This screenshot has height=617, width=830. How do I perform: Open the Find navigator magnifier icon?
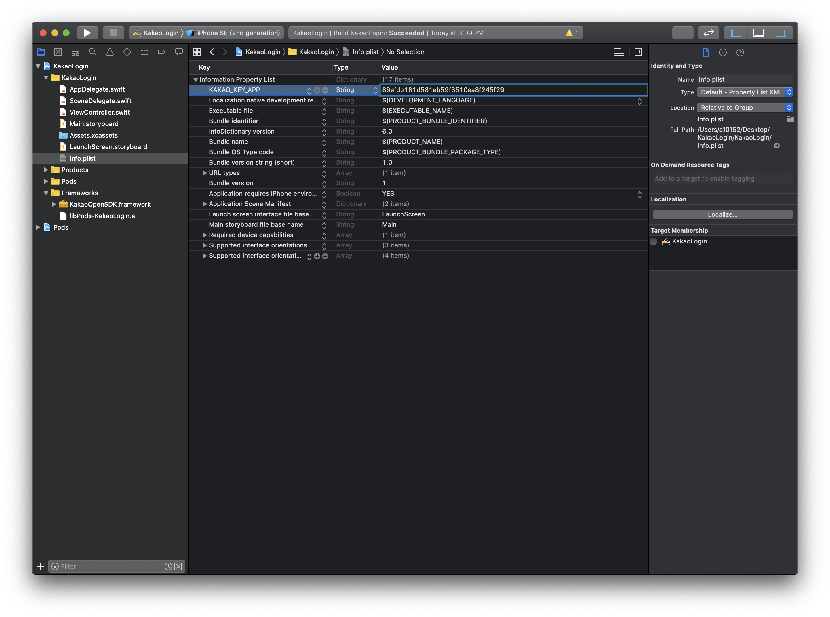93,52
